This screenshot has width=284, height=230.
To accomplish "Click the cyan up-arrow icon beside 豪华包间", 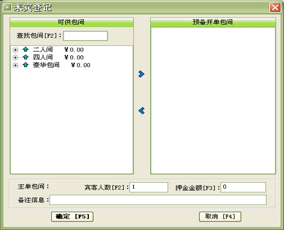I will (x=26, y=65).
